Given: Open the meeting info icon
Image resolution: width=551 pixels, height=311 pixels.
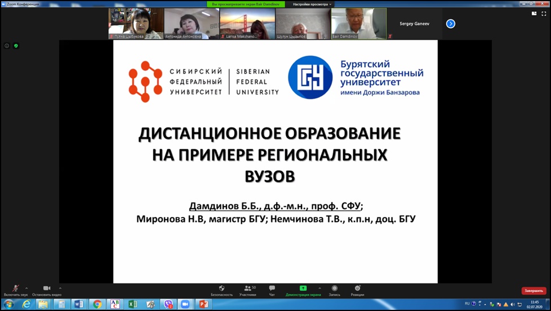Looking at the screenshot, I should point(7,46).
